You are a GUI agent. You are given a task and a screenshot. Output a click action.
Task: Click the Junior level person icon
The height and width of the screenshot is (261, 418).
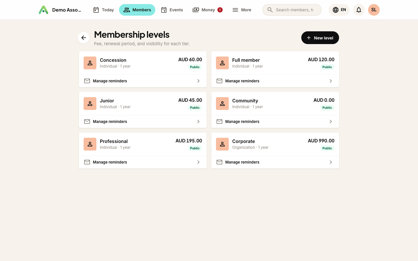point(90,104)
